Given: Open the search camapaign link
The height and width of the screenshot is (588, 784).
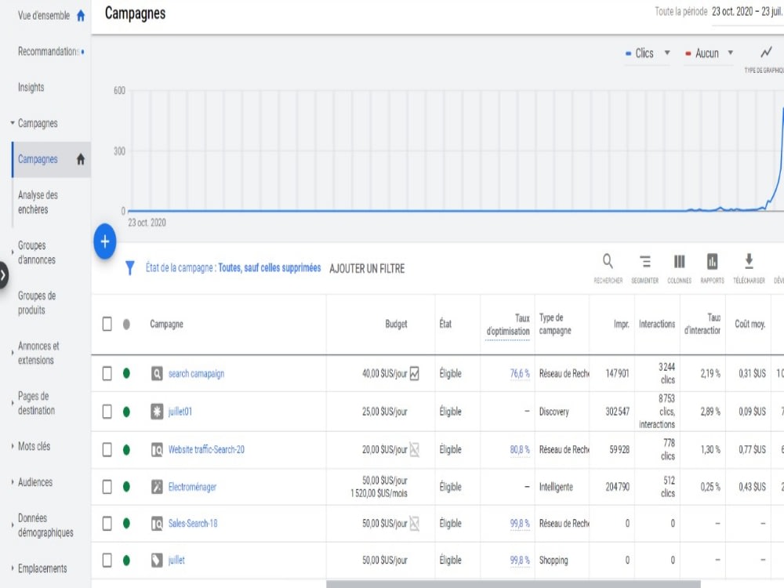Looking at the screenshot, I should click(196, 373).
